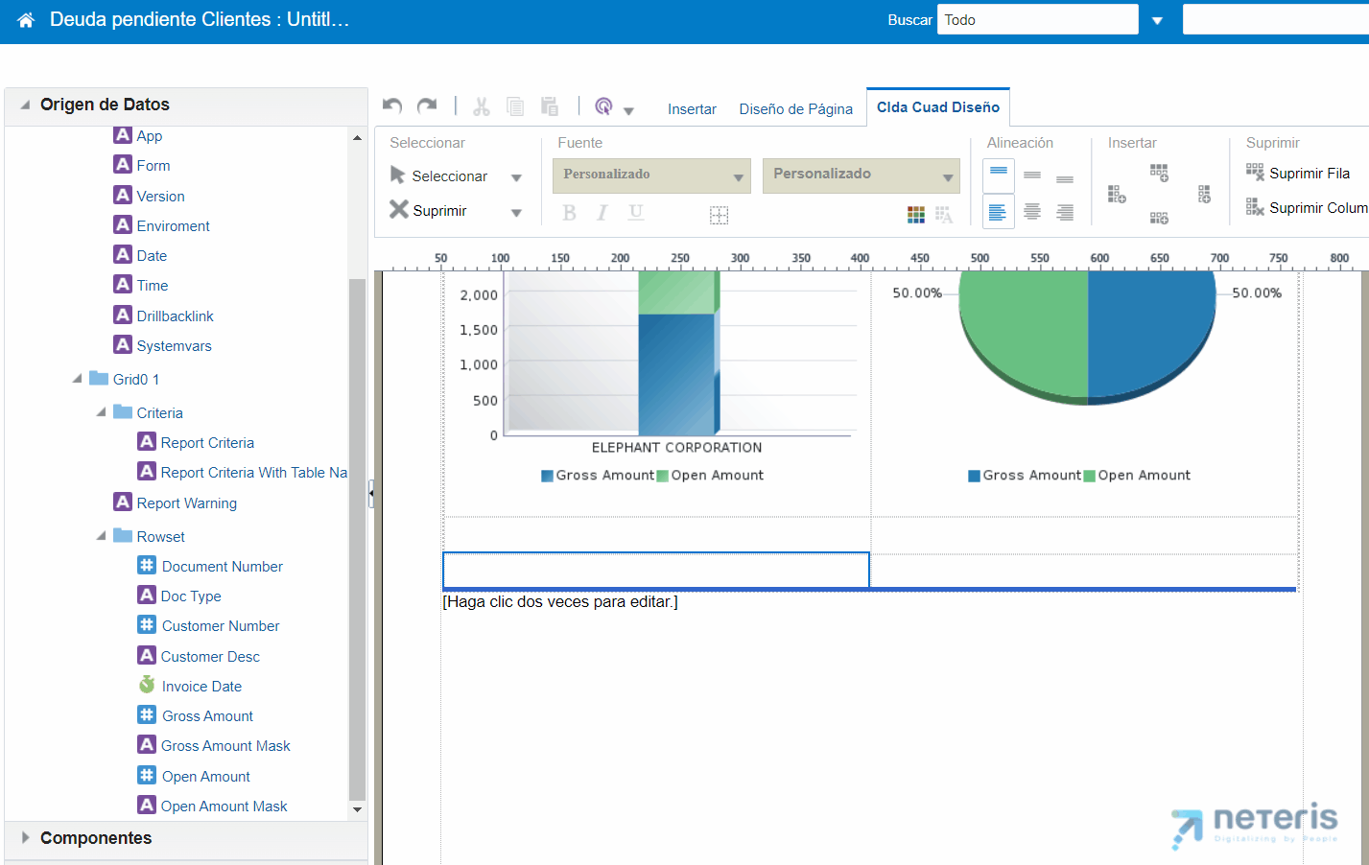Open the Buscar scope dropdown arrow
The height and width of the screenshot is (865, 1369).
click(1157, 21)
